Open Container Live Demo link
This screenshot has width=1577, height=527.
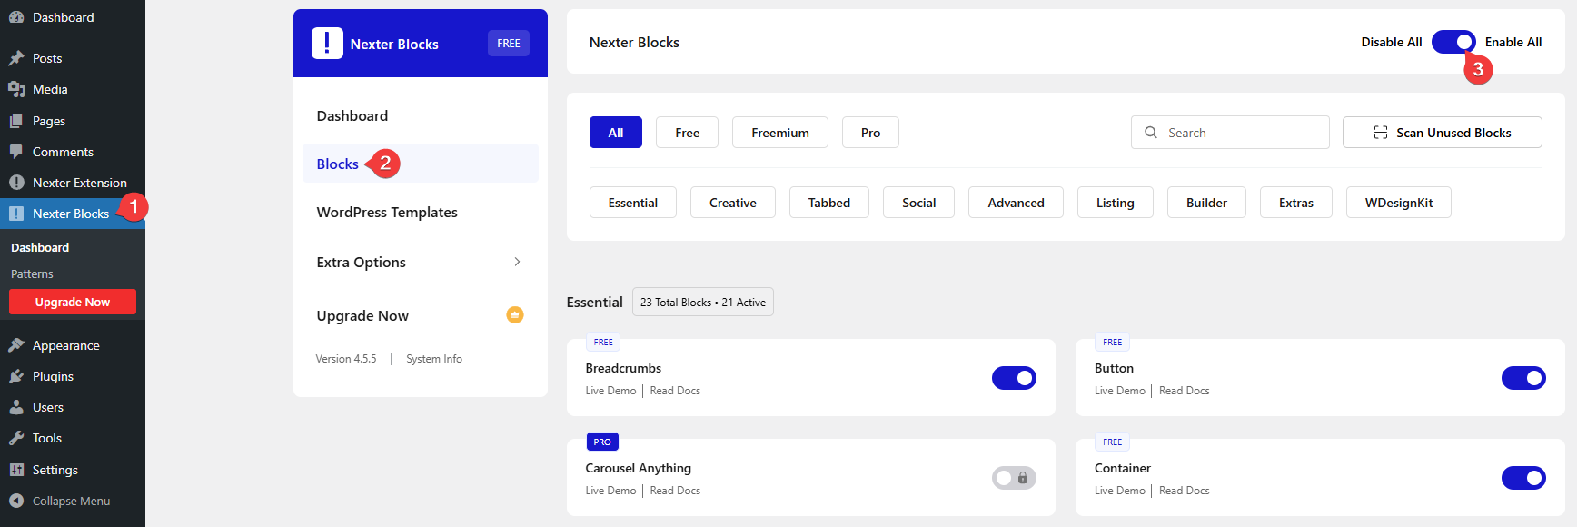tap(1120, 491)
